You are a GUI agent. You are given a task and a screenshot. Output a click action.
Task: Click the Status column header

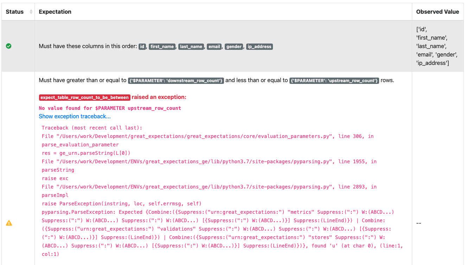point(18,12)
